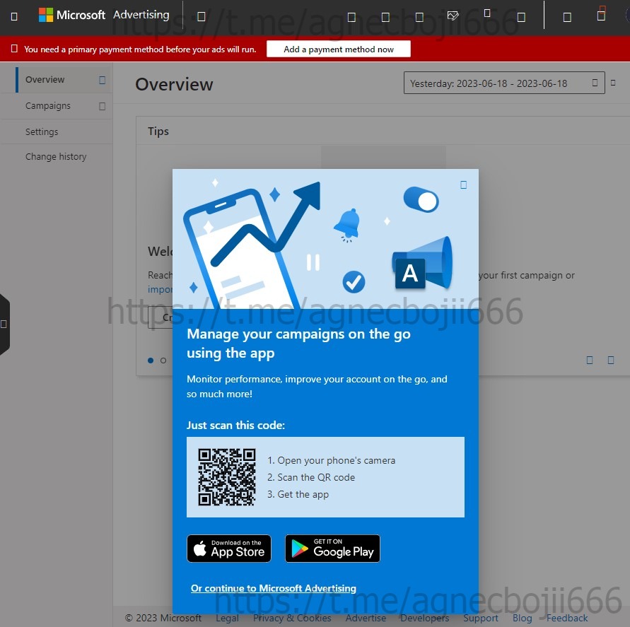Close the mobile app promo dialog
This screenshot has width=630, height=627.
[463, 184]
